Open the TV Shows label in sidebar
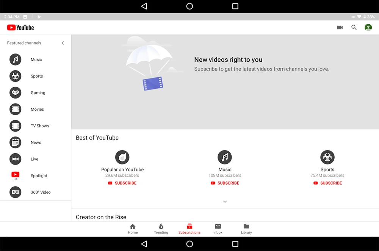The width and height of the screenshot is (379, 251). (40, 126)
